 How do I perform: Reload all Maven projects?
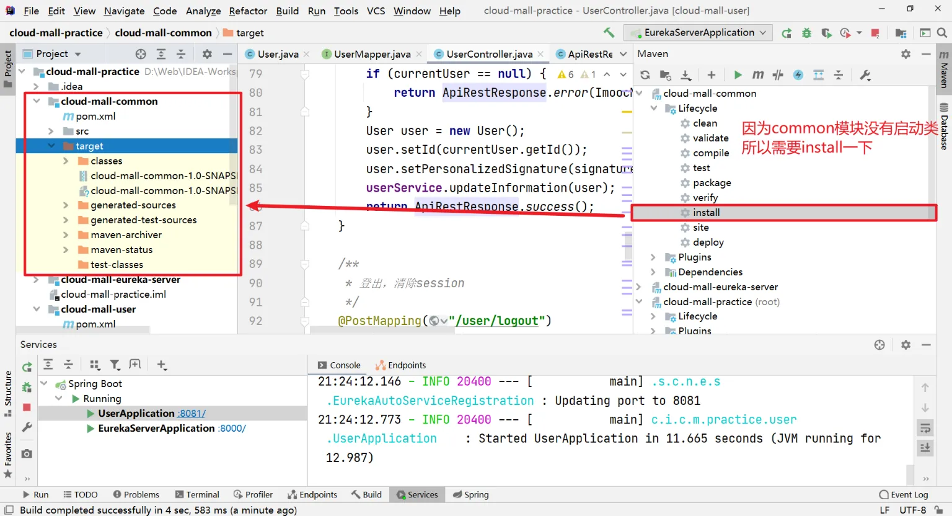coord(645,75)
